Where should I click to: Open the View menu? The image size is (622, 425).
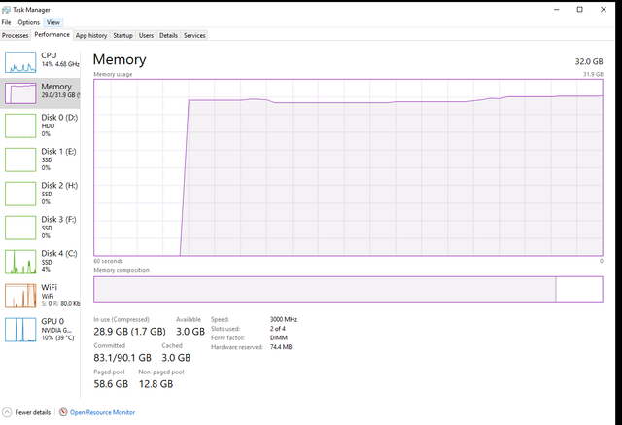tap(53, 22)
